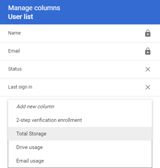Click the Email column label

pos(14,51)
